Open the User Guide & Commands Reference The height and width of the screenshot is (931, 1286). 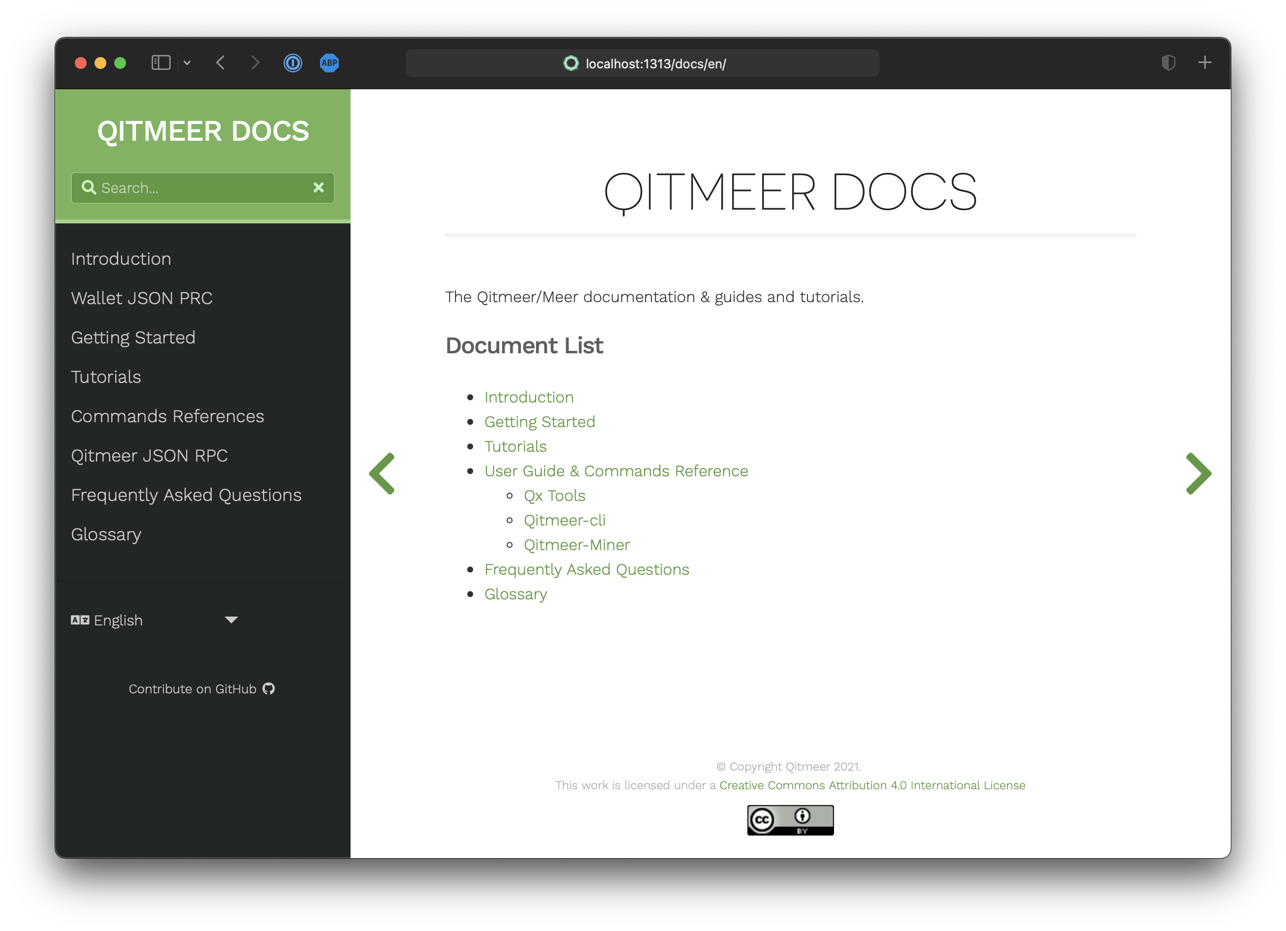click(615, 470)
